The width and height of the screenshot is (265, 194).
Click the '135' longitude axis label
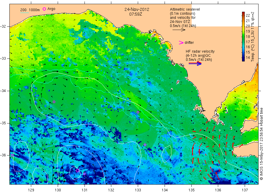point(191,190)
